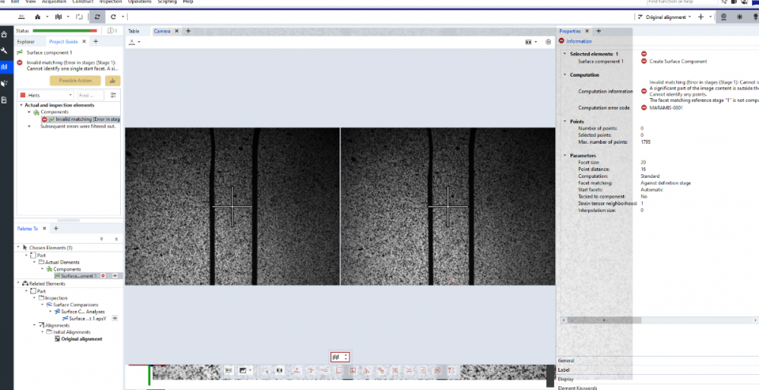Click the Find function or help search box
This screenshot has width=759, height=390.
(x=682, y=2)
